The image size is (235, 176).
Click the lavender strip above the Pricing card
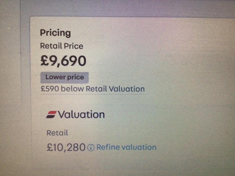pyautogui.click(x=127, y=9)
